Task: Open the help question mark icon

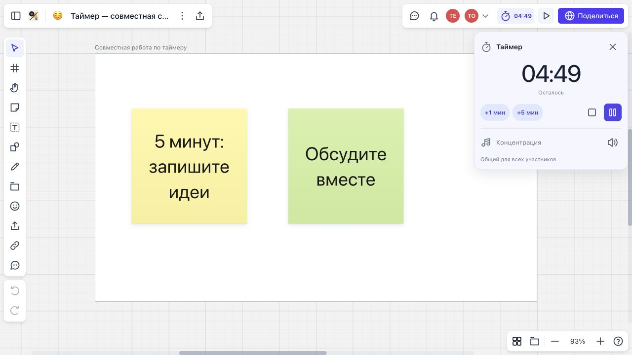Action: tap(618, 341)
